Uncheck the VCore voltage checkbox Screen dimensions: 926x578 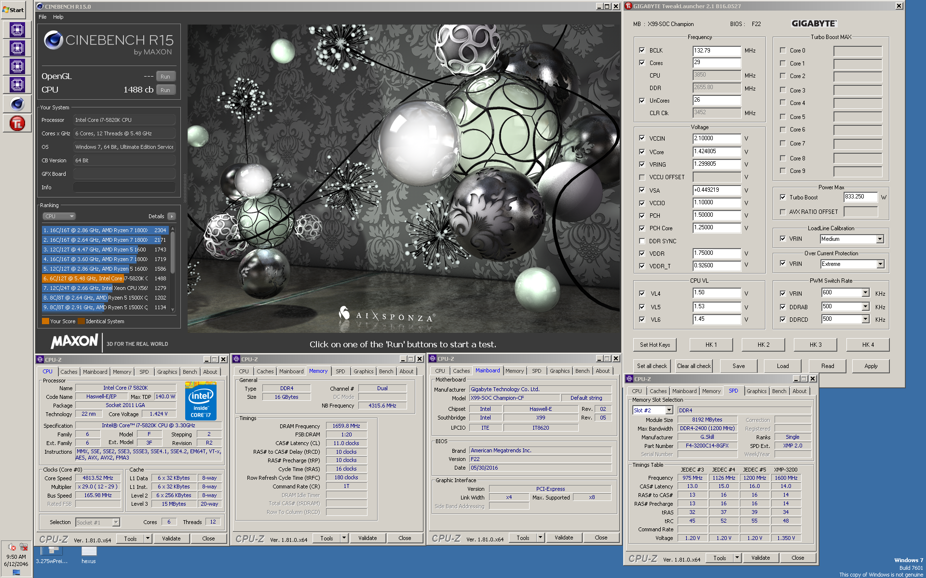coord(642,152)
